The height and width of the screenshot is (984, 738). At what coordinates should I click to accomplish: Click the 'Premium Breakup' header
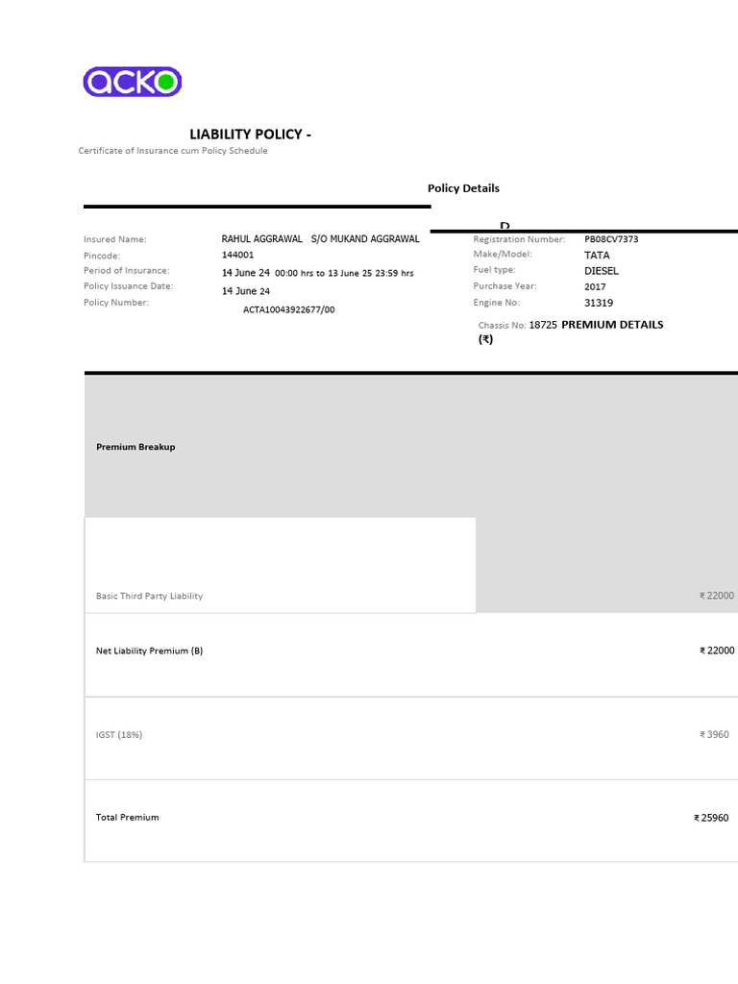(x=135, y=447)
